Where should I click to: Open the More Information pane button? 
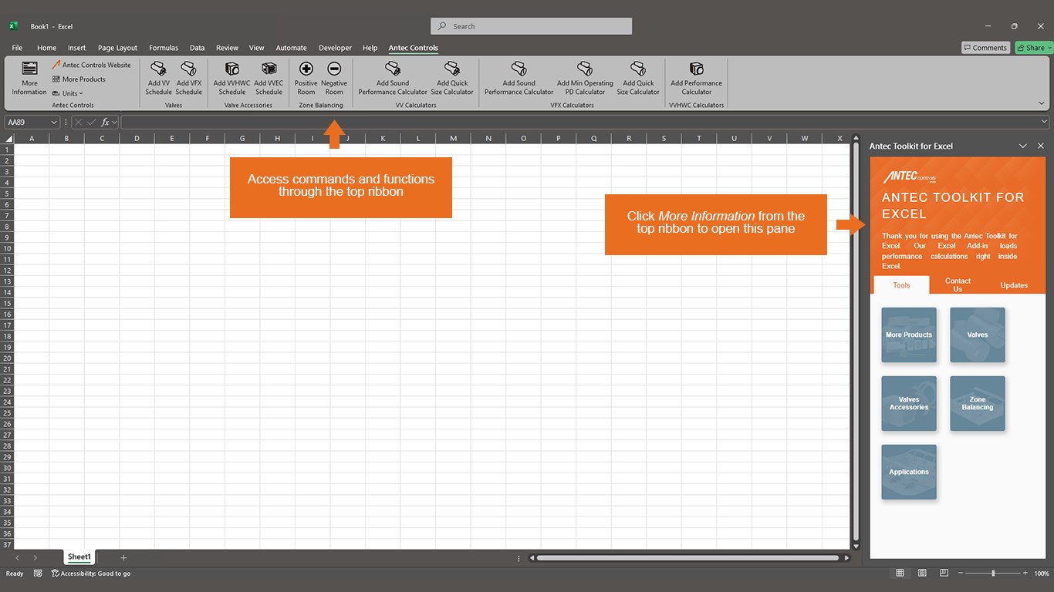[x=29, y=79]
